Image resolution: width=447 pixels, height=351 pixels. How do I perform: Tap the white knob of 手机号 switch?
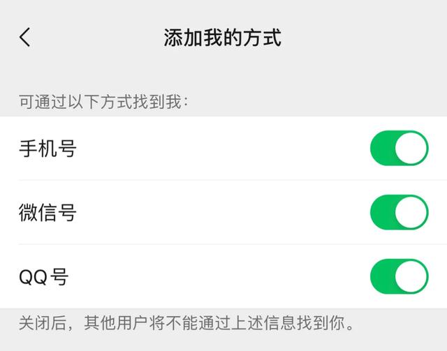click(410, 148)
